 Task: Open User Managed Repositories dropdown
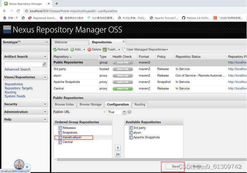click(x=145, y=50)
